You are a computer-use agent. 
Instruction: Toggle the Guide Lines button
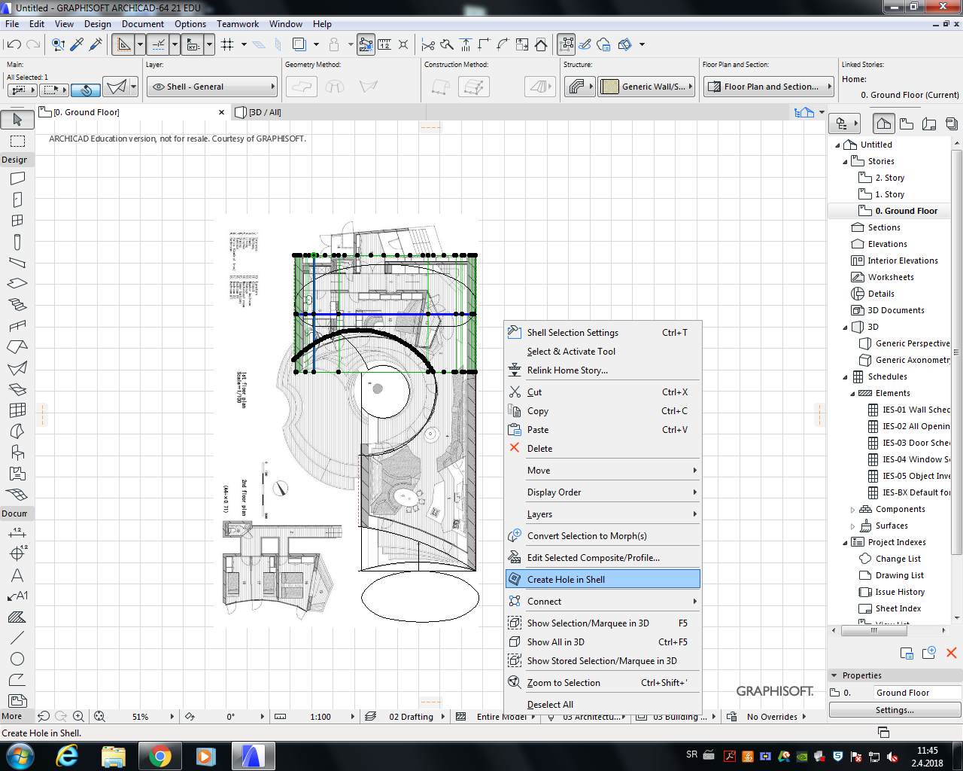click(124, 44)
